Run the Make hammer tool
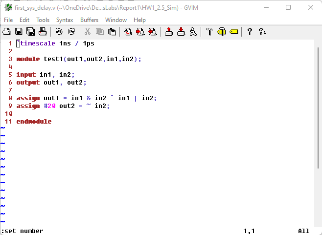This screenshot has width=322, height=235. [209, 32]
